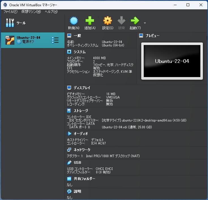Viewport: 208px width, 200px height.
Task: Click the USB section icon
Action: (x=69, y=163)
